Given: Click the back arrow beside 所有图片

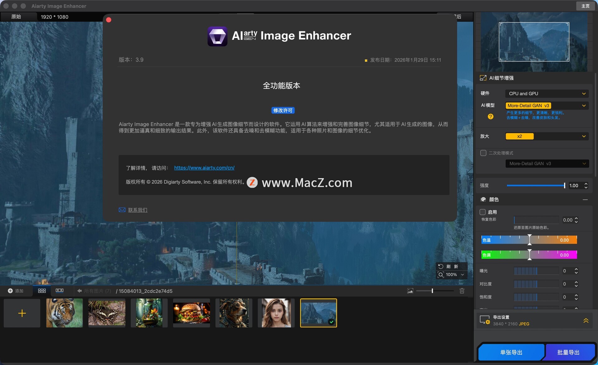Looking at the screenshot, I should pyautogui.click(x=79, y=291).
